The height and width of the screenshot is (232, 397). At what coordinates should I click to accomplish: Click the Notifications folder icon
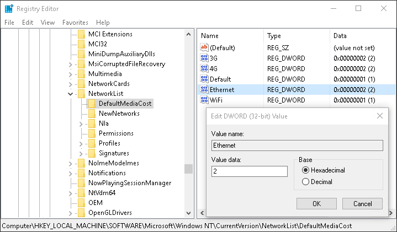[x=82, y=173]
